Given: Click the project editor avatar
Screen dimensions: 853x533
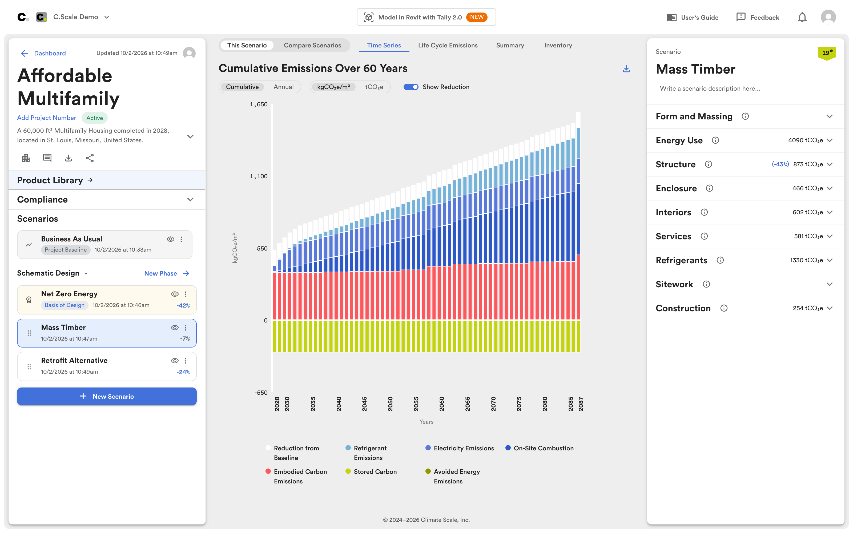Looking at the screenshot, I should [189, 53].
